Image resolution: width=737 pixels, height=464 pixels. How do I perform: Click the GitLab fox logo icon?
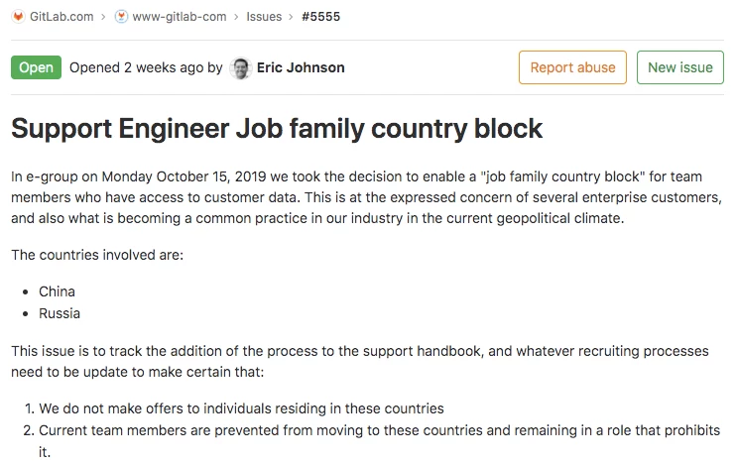click(18, 16)
